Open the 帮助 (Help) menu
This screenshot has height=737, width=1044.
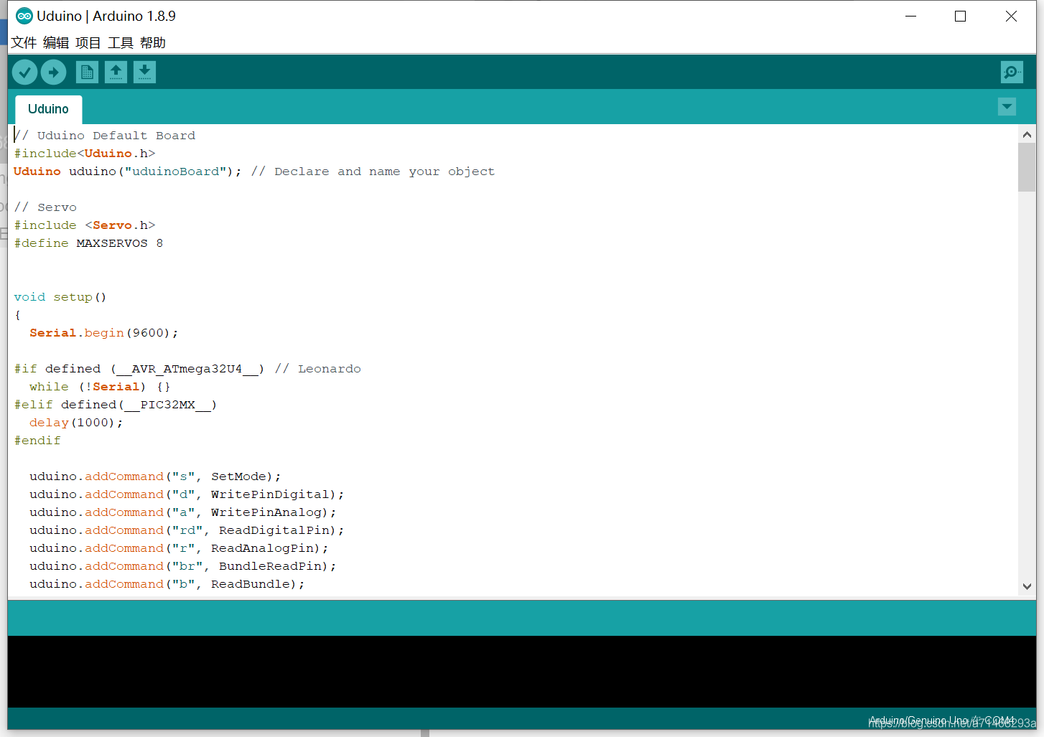(x=153, y=42)
